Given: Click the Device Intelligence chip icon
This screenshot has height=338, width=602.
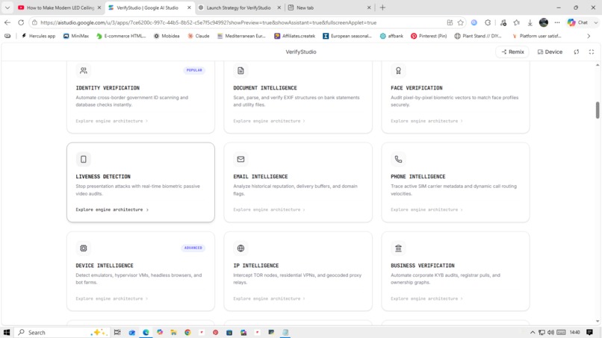Looking at the screenshot, I should (84, 248).
